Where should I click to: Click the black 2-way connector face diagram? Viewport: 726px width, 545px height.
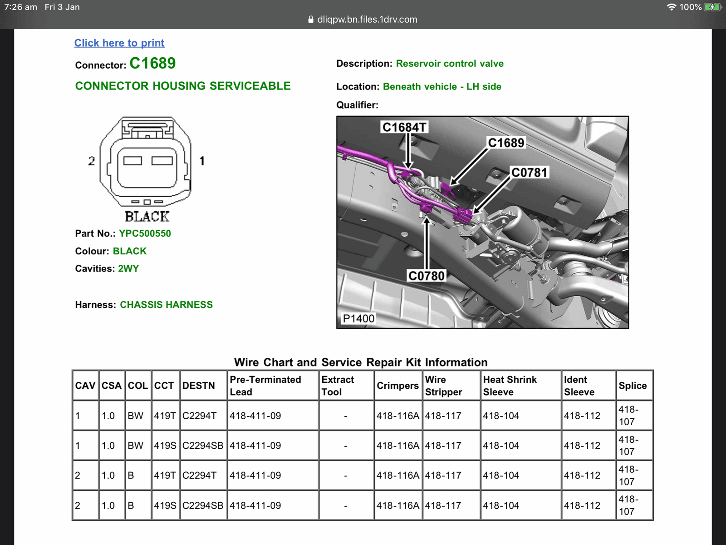(x=146, y=163)
